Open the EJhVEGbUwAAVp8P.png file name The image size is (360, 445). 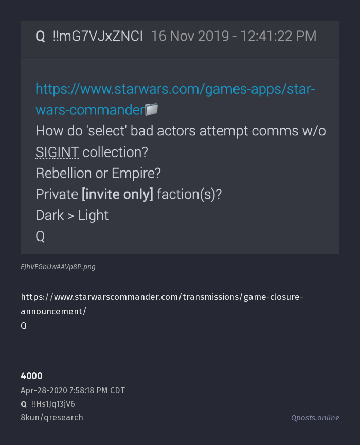[x=58, y=267]
